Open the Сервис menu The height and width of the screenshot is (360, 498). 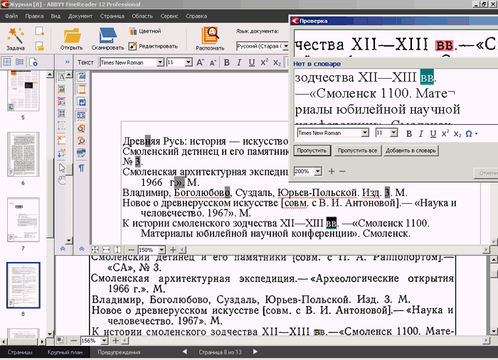click(168, 15)
